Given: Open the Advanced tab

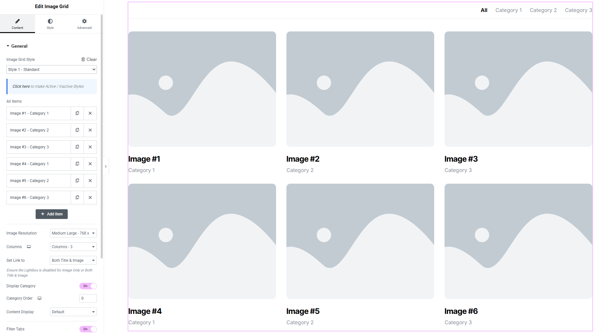Looking at the screenshot, I should tap(84, 24).
